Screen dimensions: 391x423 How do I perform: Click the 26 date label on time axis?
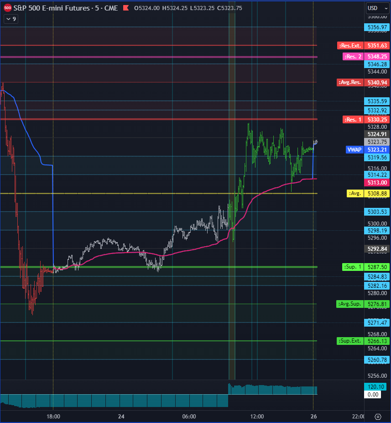click(x=313, y=417)
